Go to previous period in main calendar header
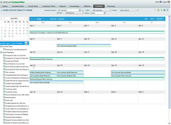This screenshot has height=125, width=171. tap(32, 19)
